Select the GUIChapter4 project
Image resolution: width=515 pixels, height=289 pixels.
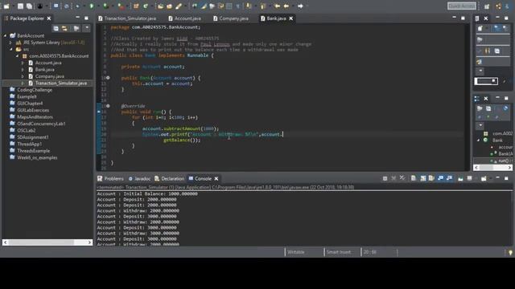point(30,104)
